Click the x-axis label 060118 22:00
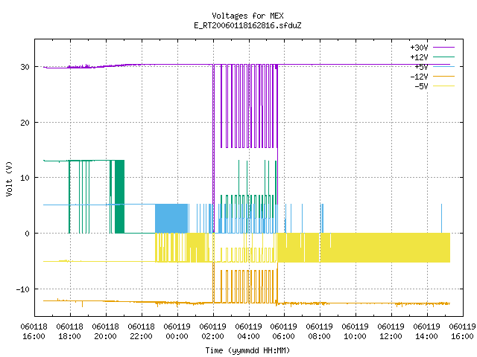This screenshot has height=357, width=477. coord(141,332)
